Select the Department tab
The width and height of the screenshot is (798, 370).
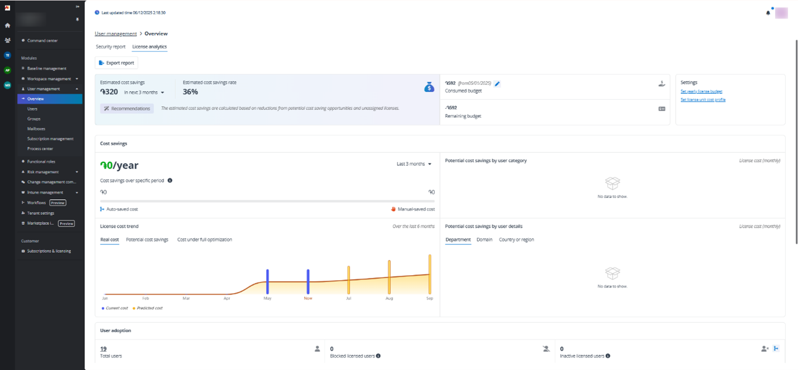click(x=458, y=239)
